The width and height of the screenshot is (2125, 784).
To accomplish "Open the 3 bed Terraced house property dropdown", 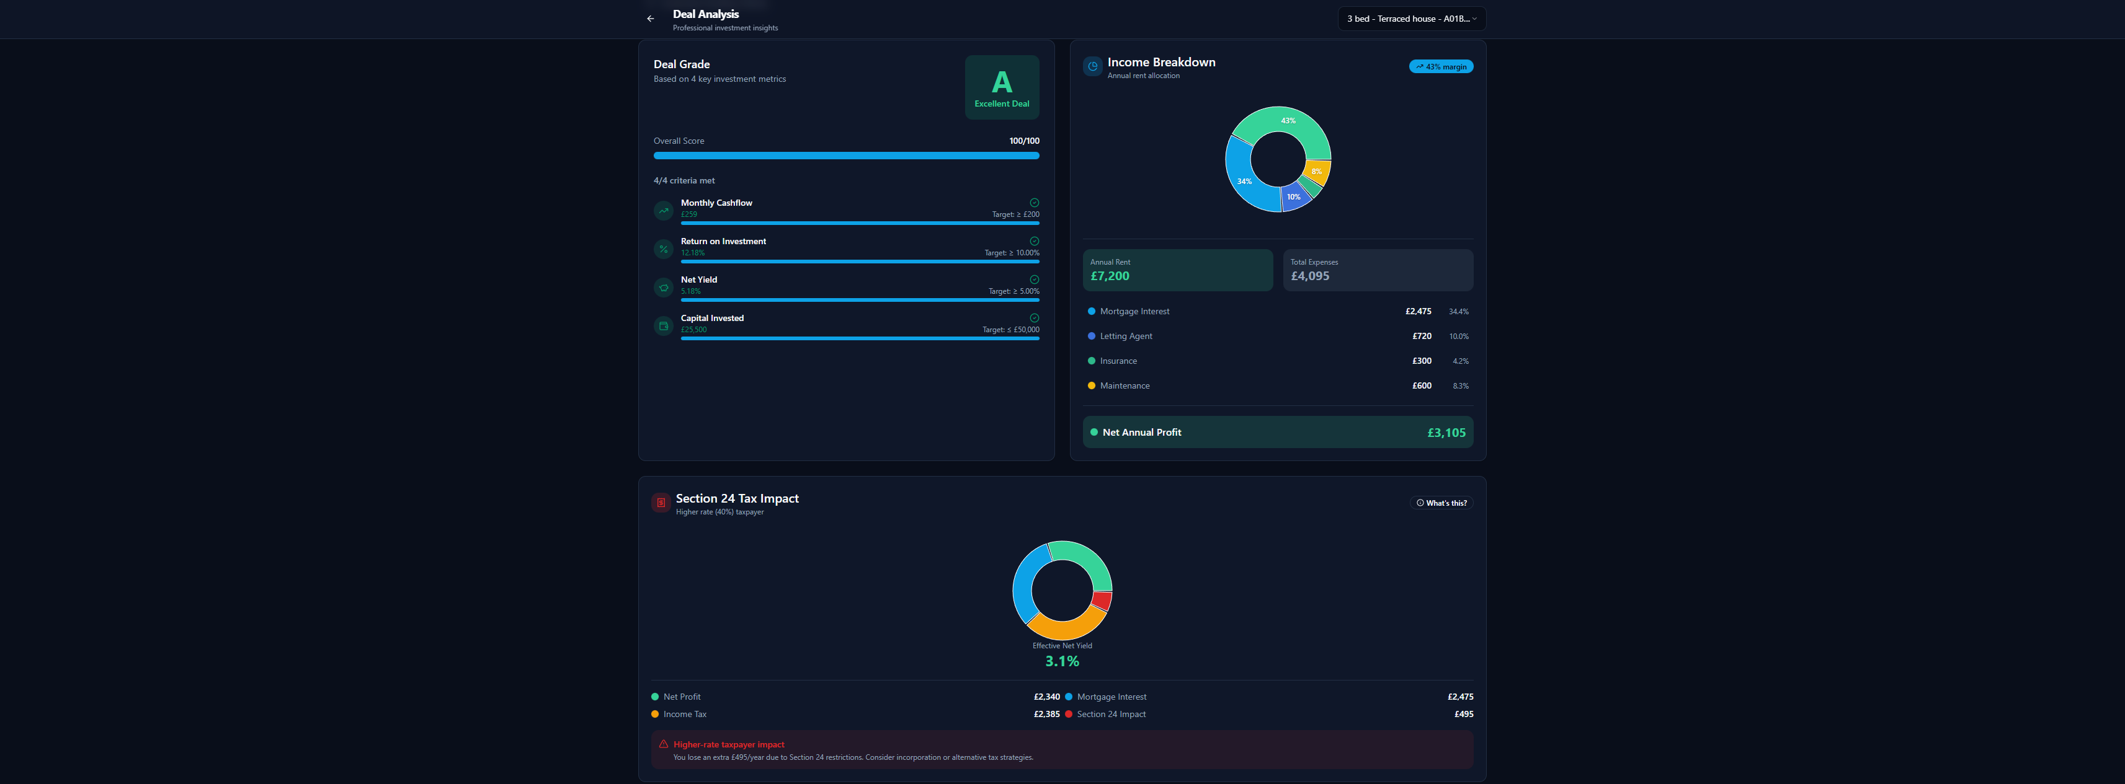I will (1410, 18).
